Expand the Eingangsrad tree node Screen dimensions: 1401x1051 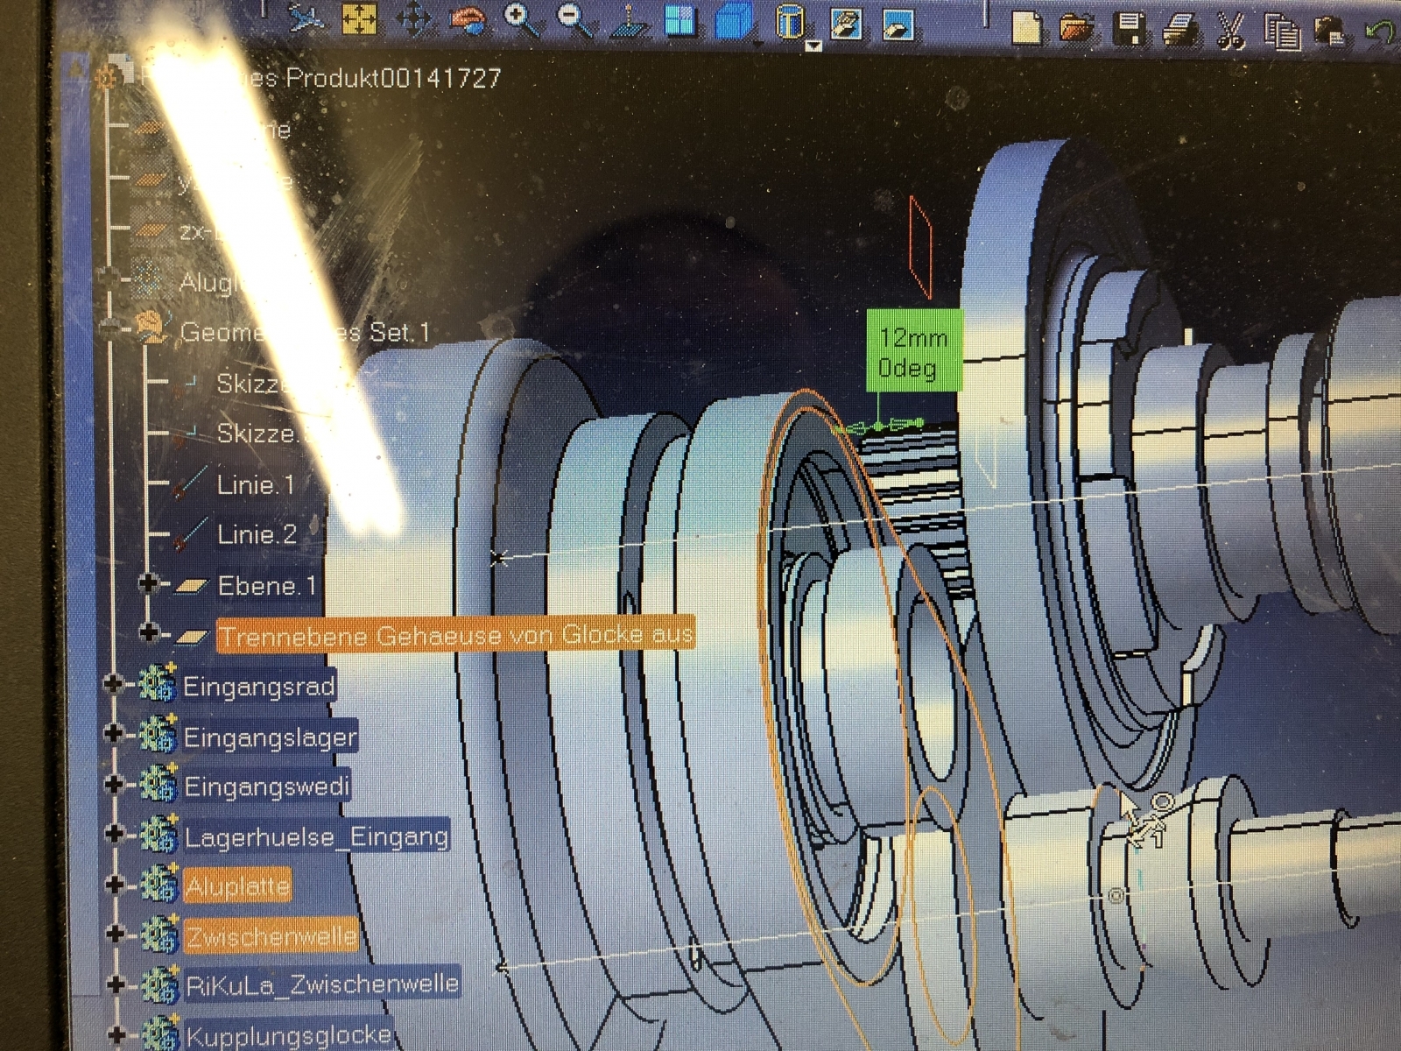click(x=113, y=684)
